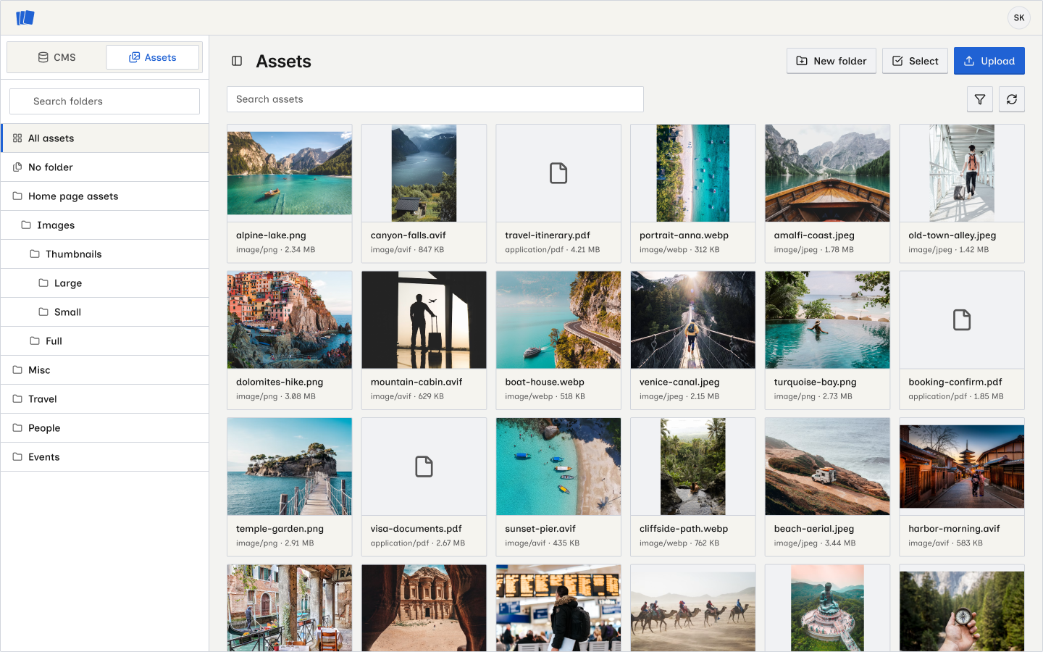The image size is (1043, 652).
Task: Click the app logo in the top bar
Action: pyautogui.click(x=25, y=17)
